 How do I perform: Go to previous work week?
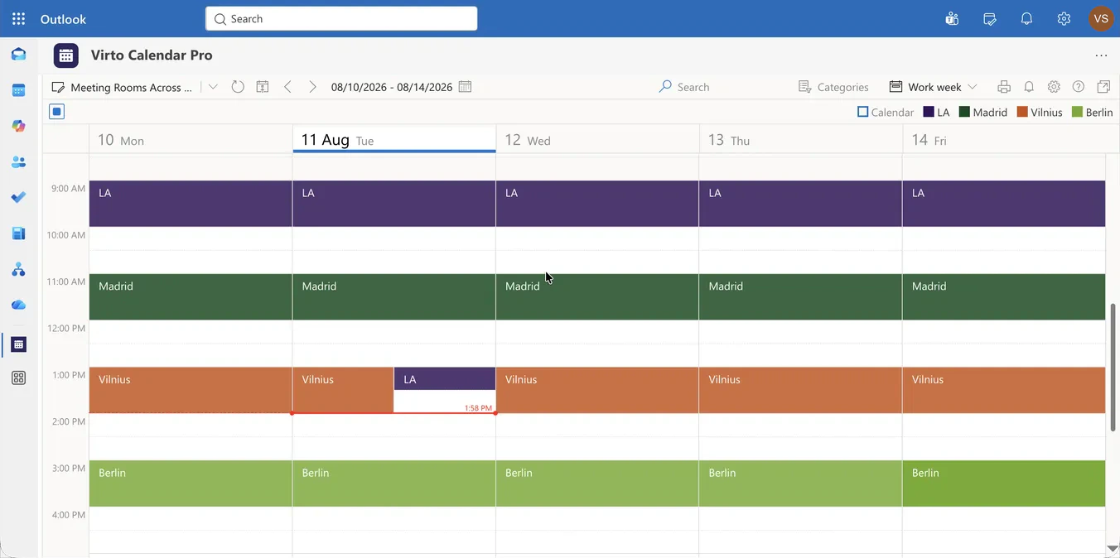(x=287, y=86)
